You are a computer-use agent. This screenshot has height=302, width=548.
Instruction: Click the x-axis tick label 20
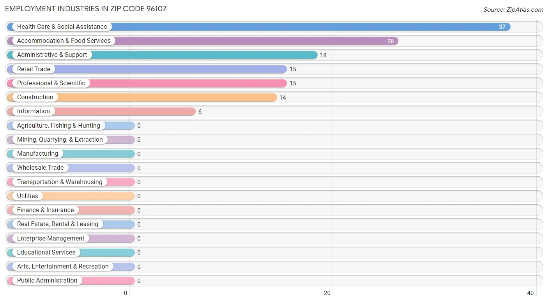point(327,293)
